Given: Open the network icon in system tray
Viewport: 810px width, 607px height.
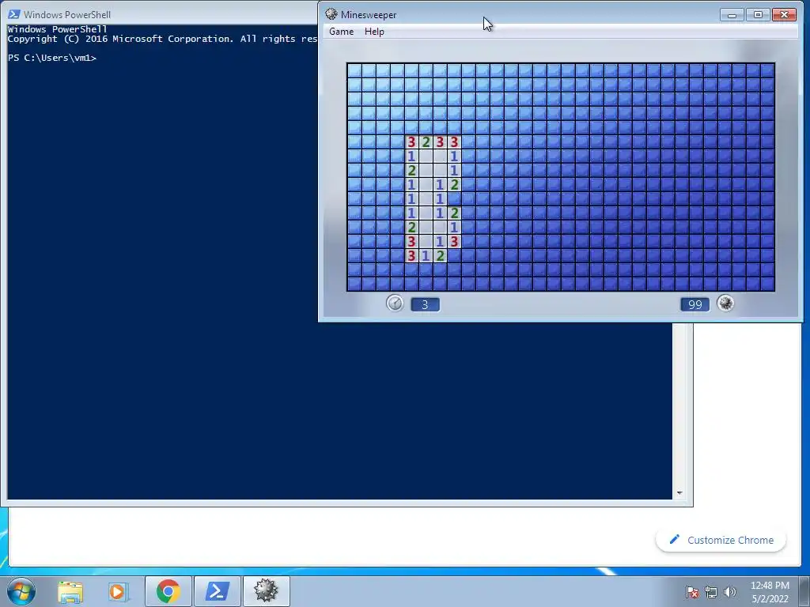Looking at the screenshot, I should 711,593.
